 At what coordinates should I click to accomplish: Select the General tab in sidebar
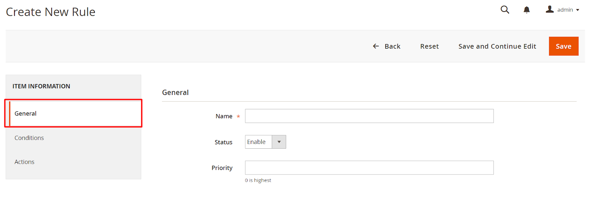coord(25,113)
